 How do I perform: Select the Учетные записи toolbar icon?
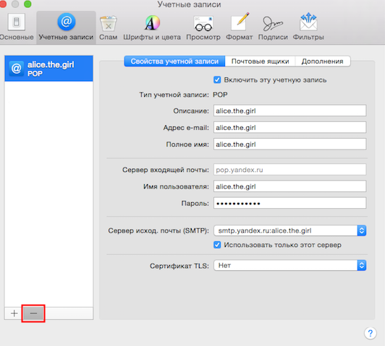66,27
